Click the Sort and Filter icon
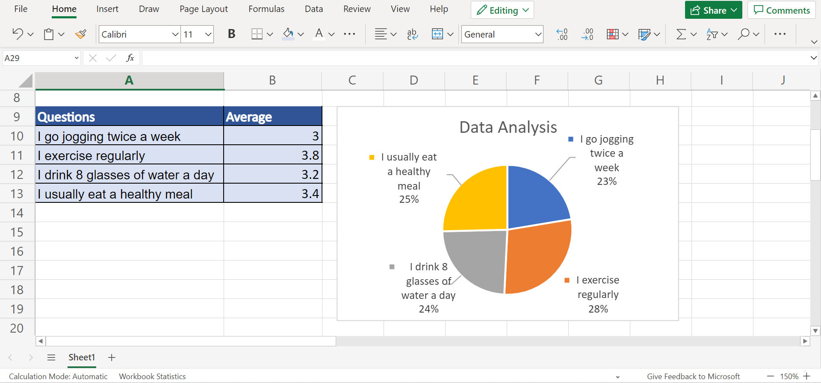Viewport: 821px width, 383px height. point(712,34)
